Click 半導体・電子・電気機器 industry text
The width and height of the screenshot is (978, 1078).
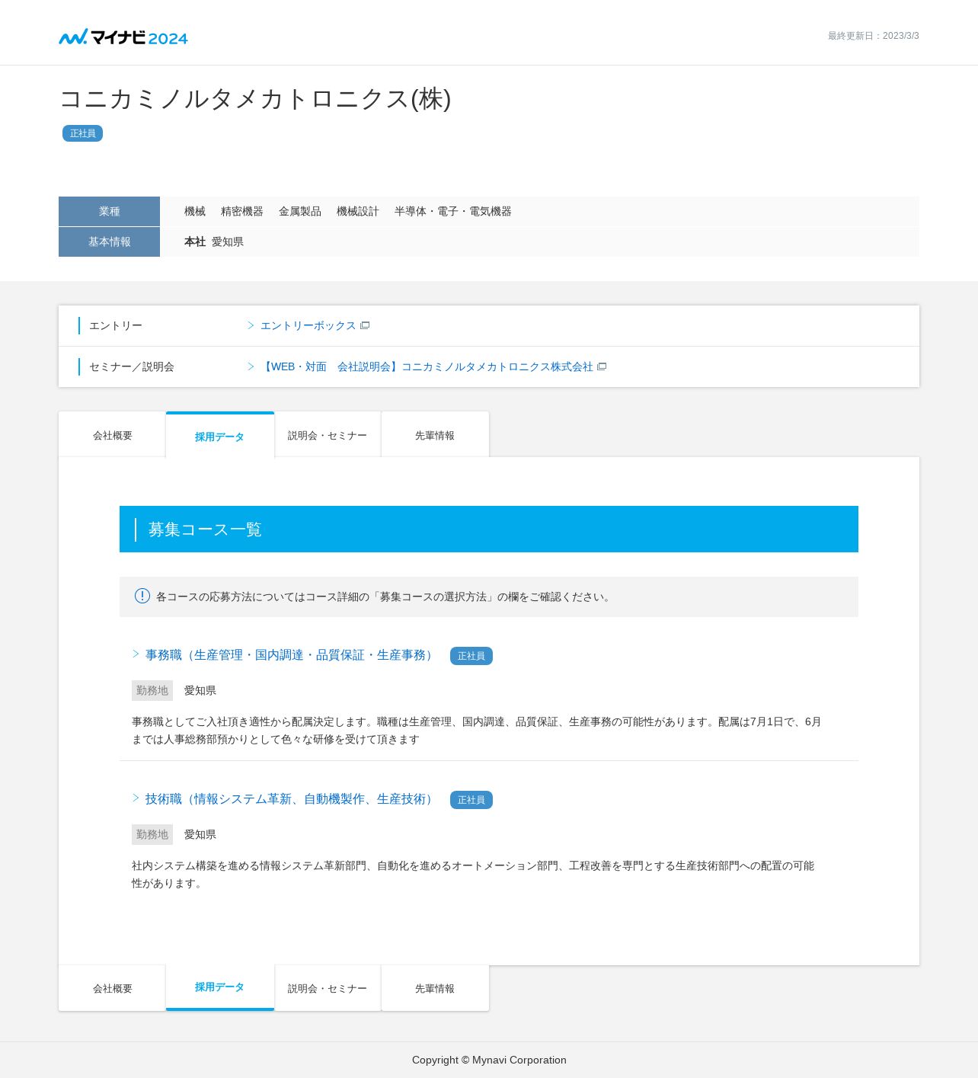(453, 211)
